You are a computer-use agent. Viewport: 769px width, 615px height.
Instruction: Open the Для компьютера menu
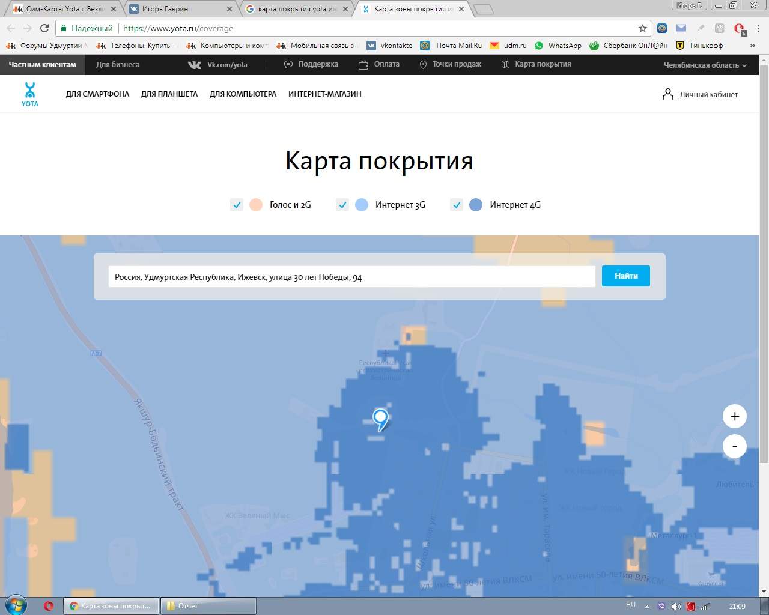coord(243,94)
